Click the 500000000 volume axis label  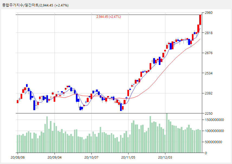tap(213, 142)
